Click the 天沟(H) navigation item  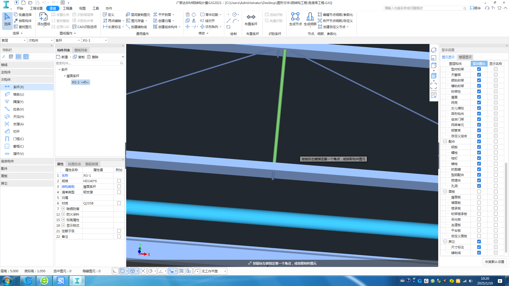[x=19, y=117]
